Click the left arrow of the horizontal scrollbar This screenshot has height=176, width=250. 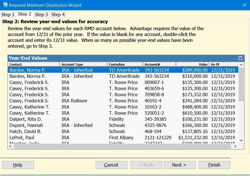coord(10,146)
